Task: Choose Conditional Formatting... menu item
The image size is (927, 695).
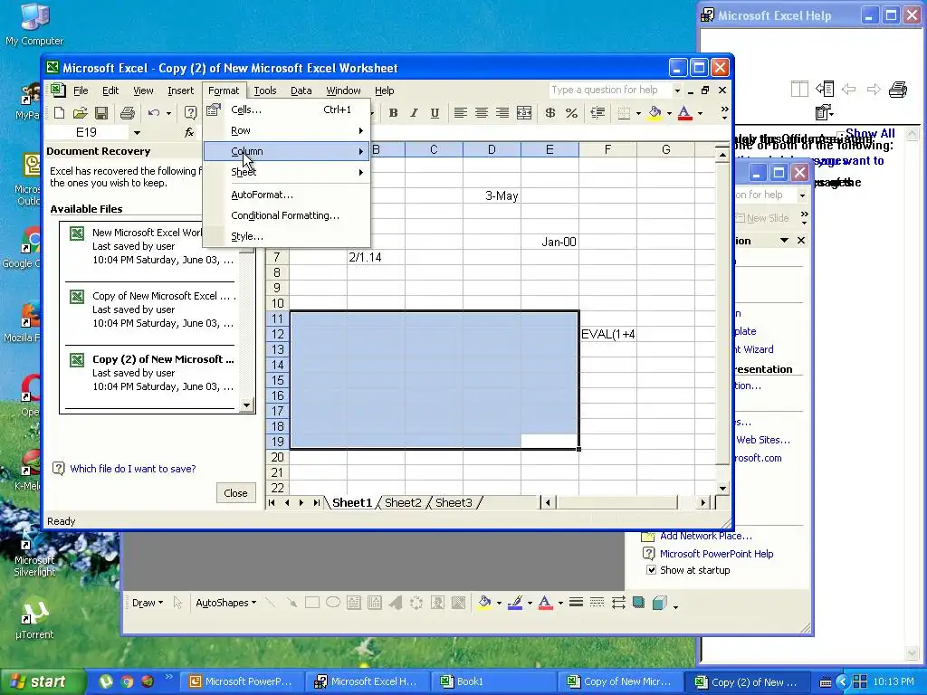Action: click(287, 215)
